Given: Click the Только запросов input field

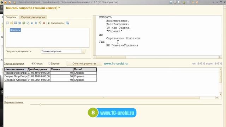Looking at the screenshot, I should [61, 51].
